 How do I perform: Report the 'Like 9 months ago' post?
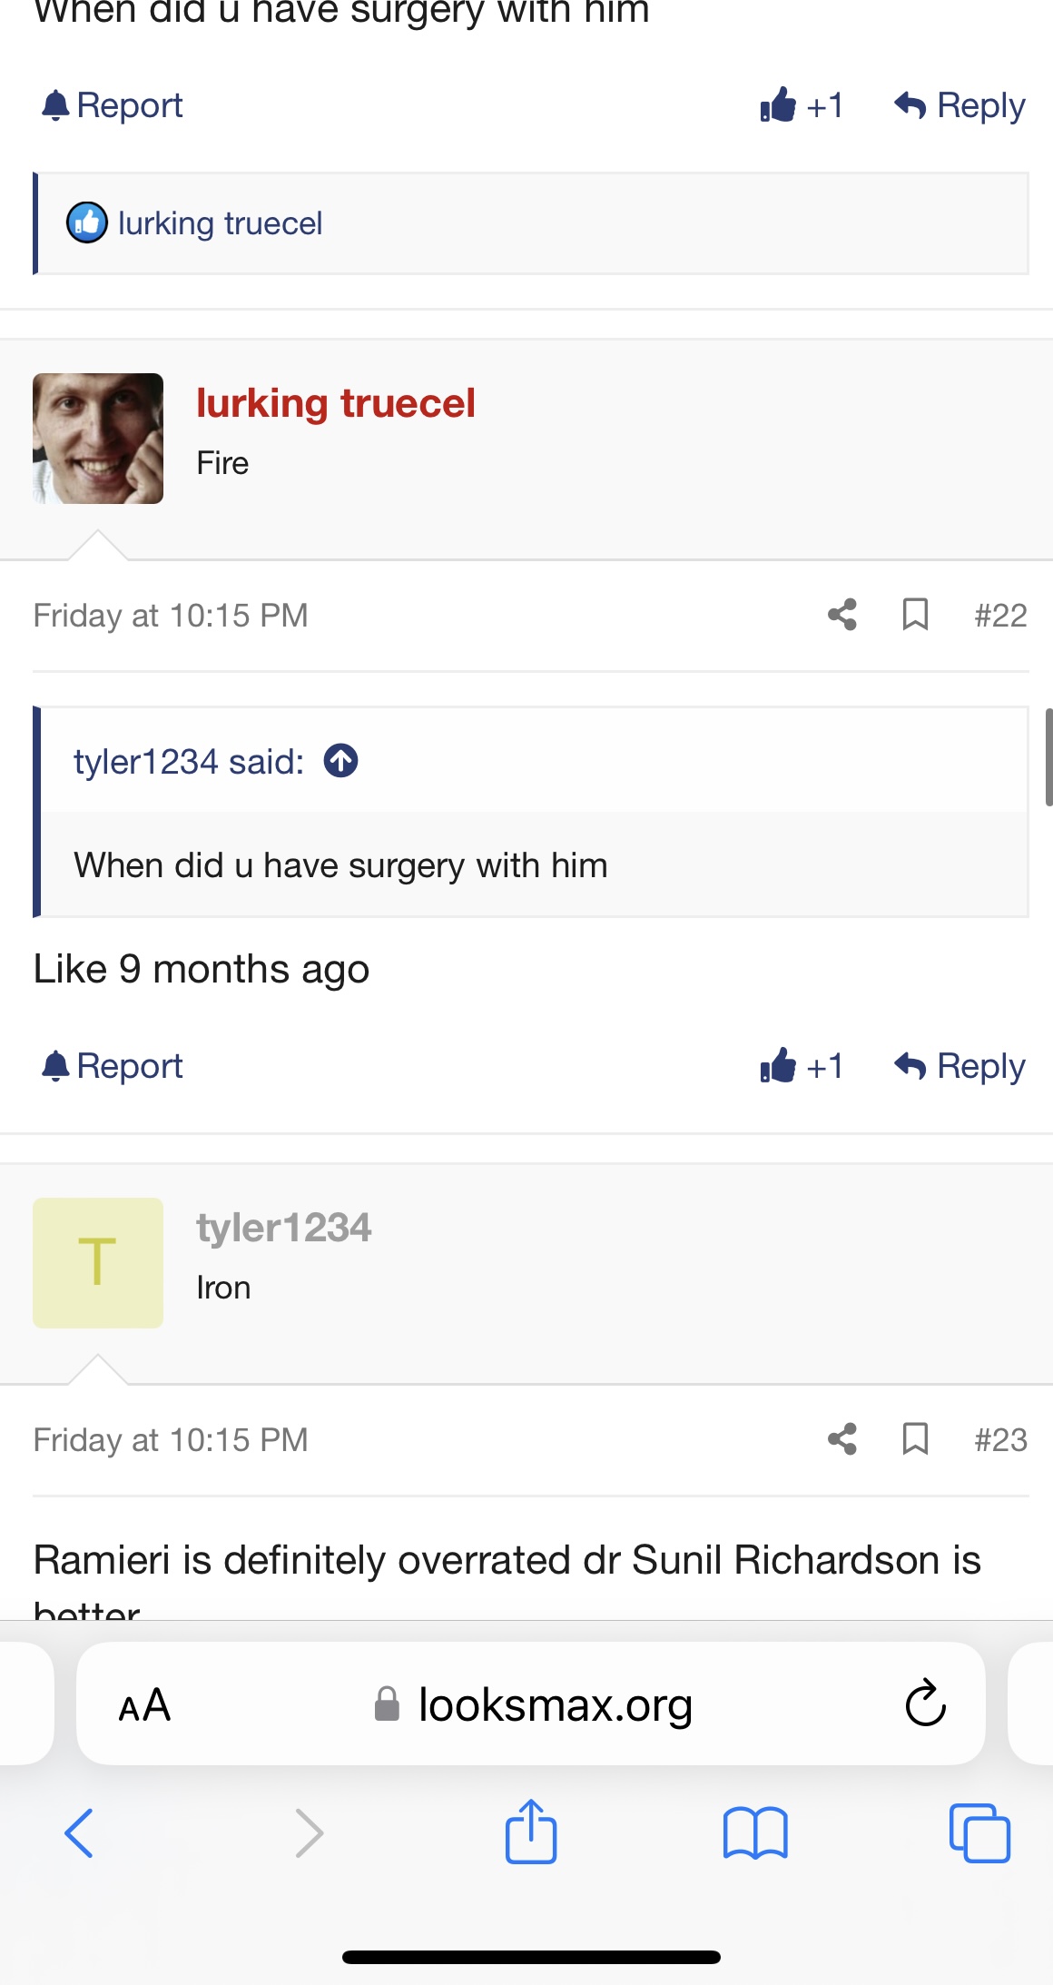tap(113, 1066)
